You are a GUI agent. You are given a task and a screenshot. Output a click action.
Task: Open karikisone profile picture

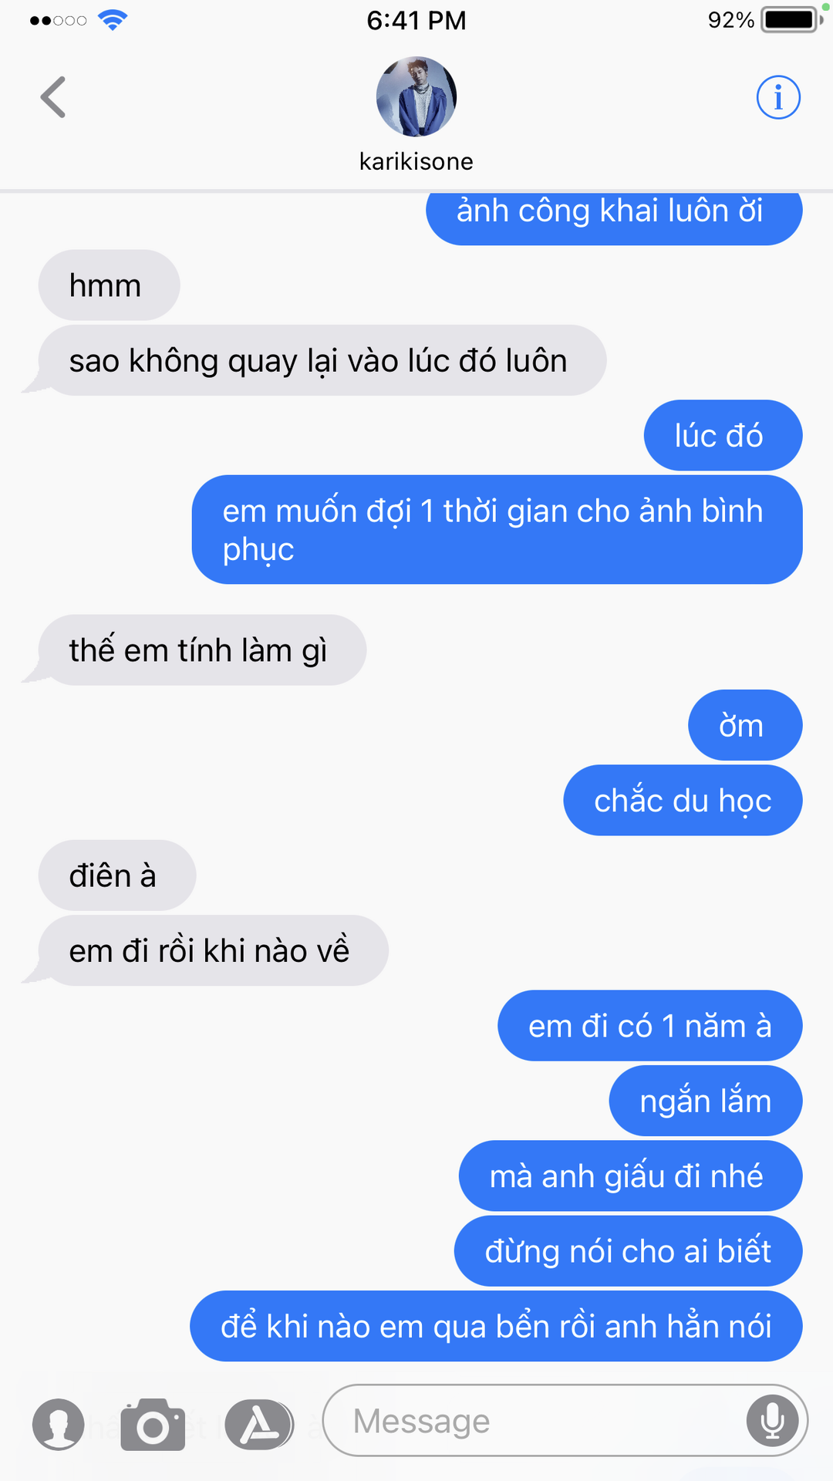(416, 96)
